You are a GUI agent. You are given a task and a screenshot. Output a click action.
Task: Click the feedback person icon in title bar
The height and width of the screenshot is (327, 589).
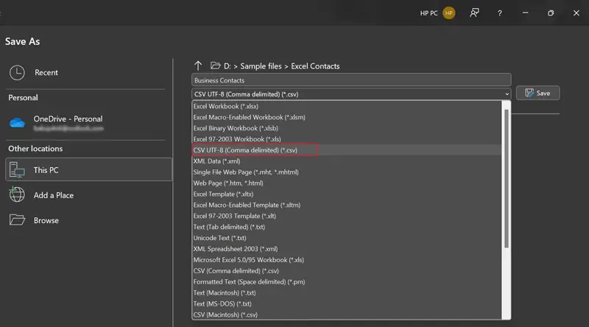pyautogui.click(x=476, y=13)
